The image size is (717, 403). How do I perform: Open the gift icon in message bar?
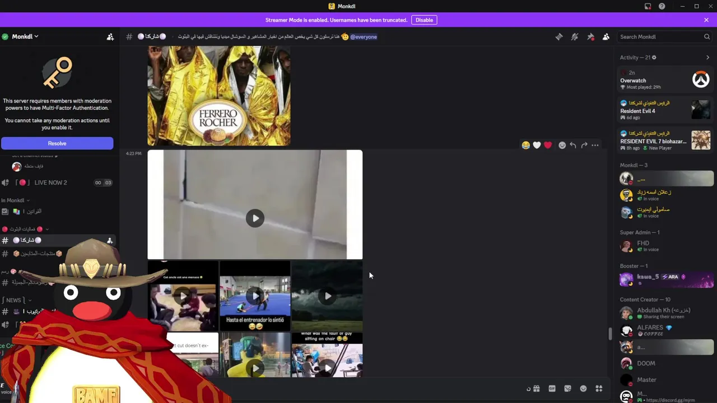(536, 388)
